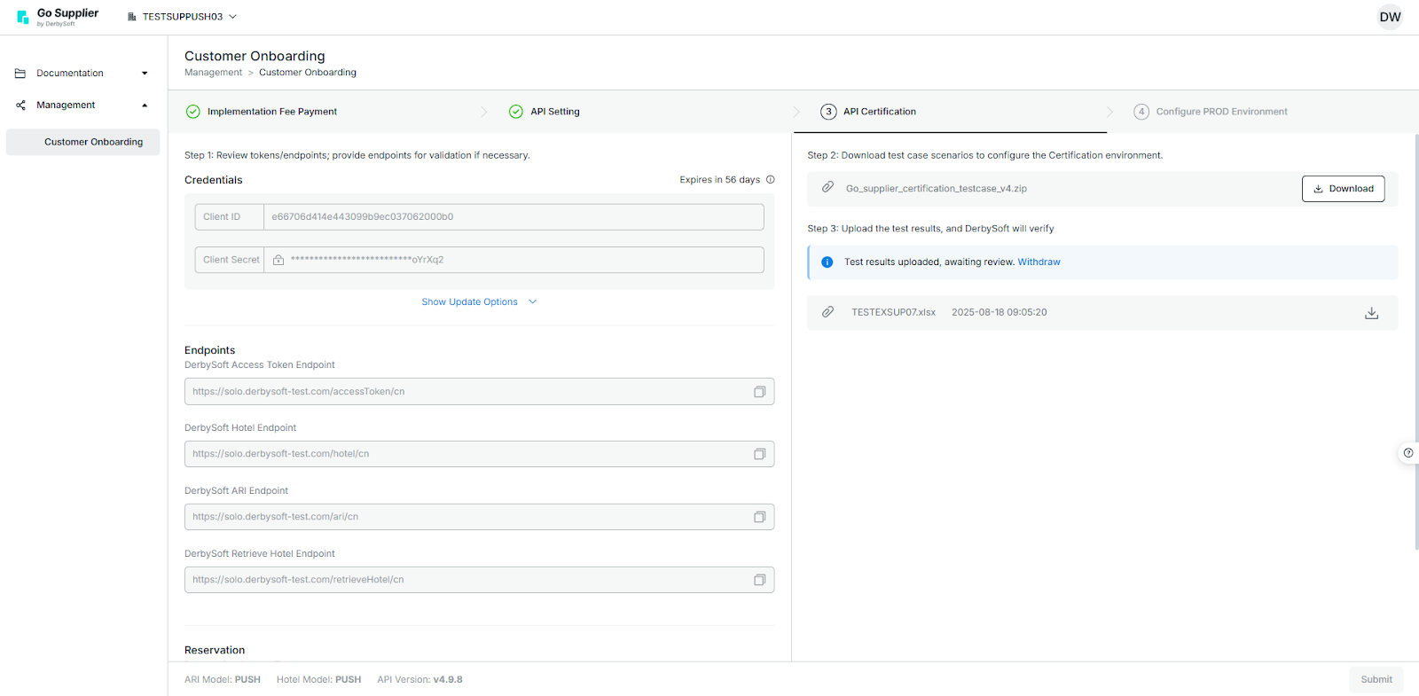The image size is (1419, 696).
Task: Copy the Access Token Endpoint URL
Action: tap(759, 392)
